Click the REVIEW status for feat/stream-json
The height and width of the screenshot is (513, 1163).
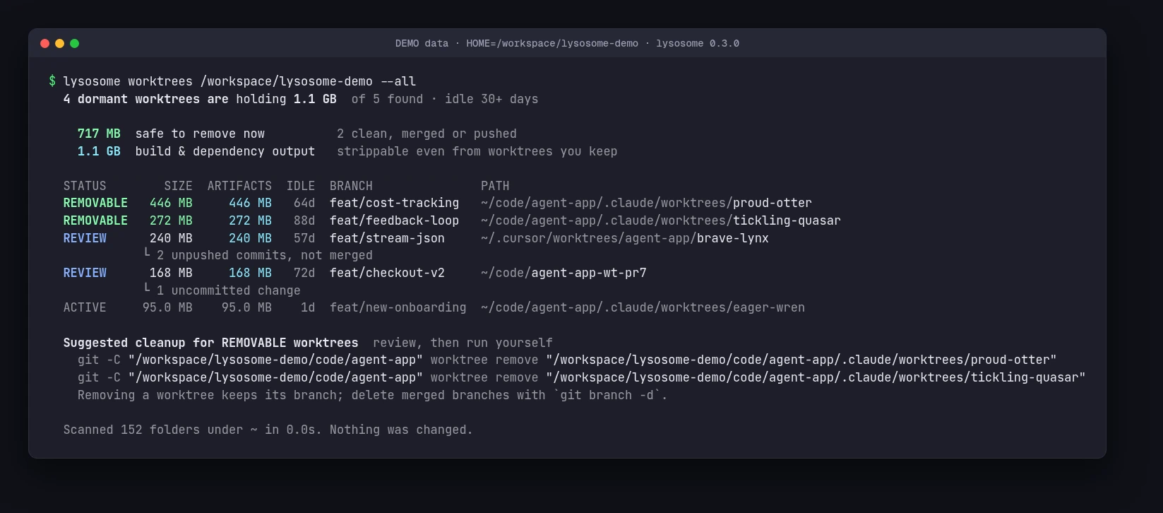(x=85, y=238)
